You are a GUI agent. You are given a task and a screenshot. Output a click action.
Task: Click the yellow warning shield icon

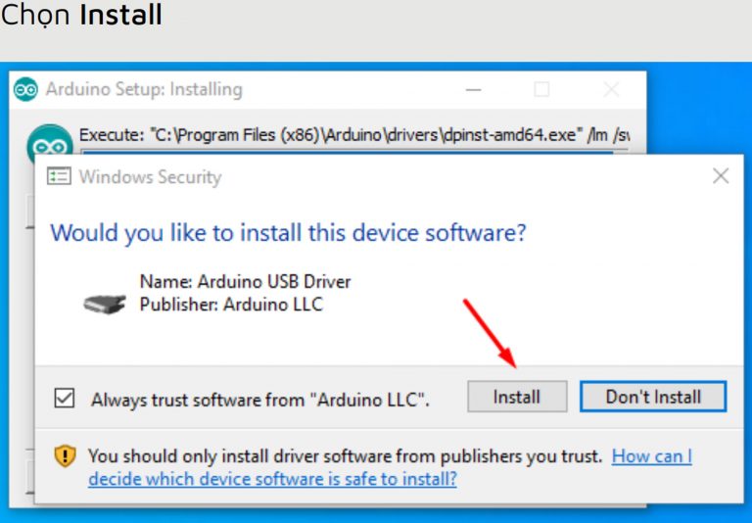(65, 456)
